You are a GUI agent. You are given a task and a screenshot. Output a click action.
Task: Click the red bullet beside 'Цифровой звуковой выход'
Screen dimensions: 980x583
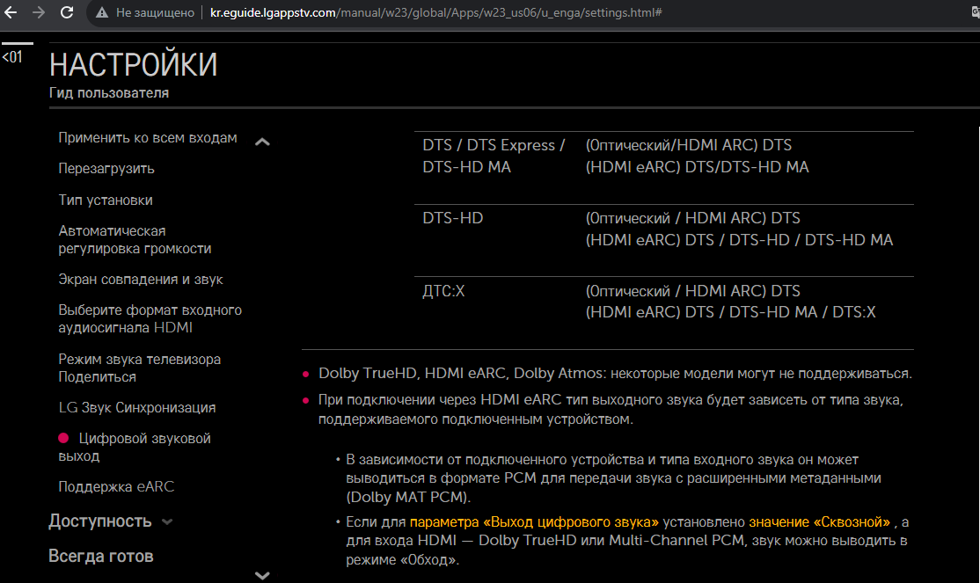pos(63,438)
